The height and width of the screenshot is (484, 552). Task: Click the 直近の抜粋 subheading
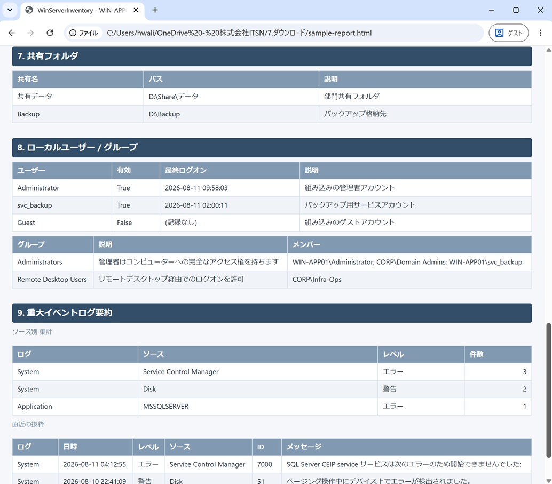tap(28, 425)
